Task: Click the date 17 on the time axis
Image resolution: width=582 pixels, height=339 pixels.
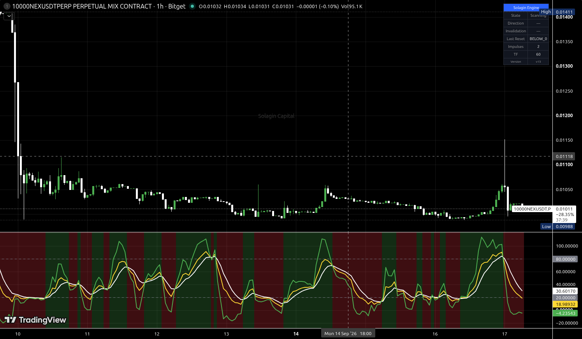Action: coord(505,334)
